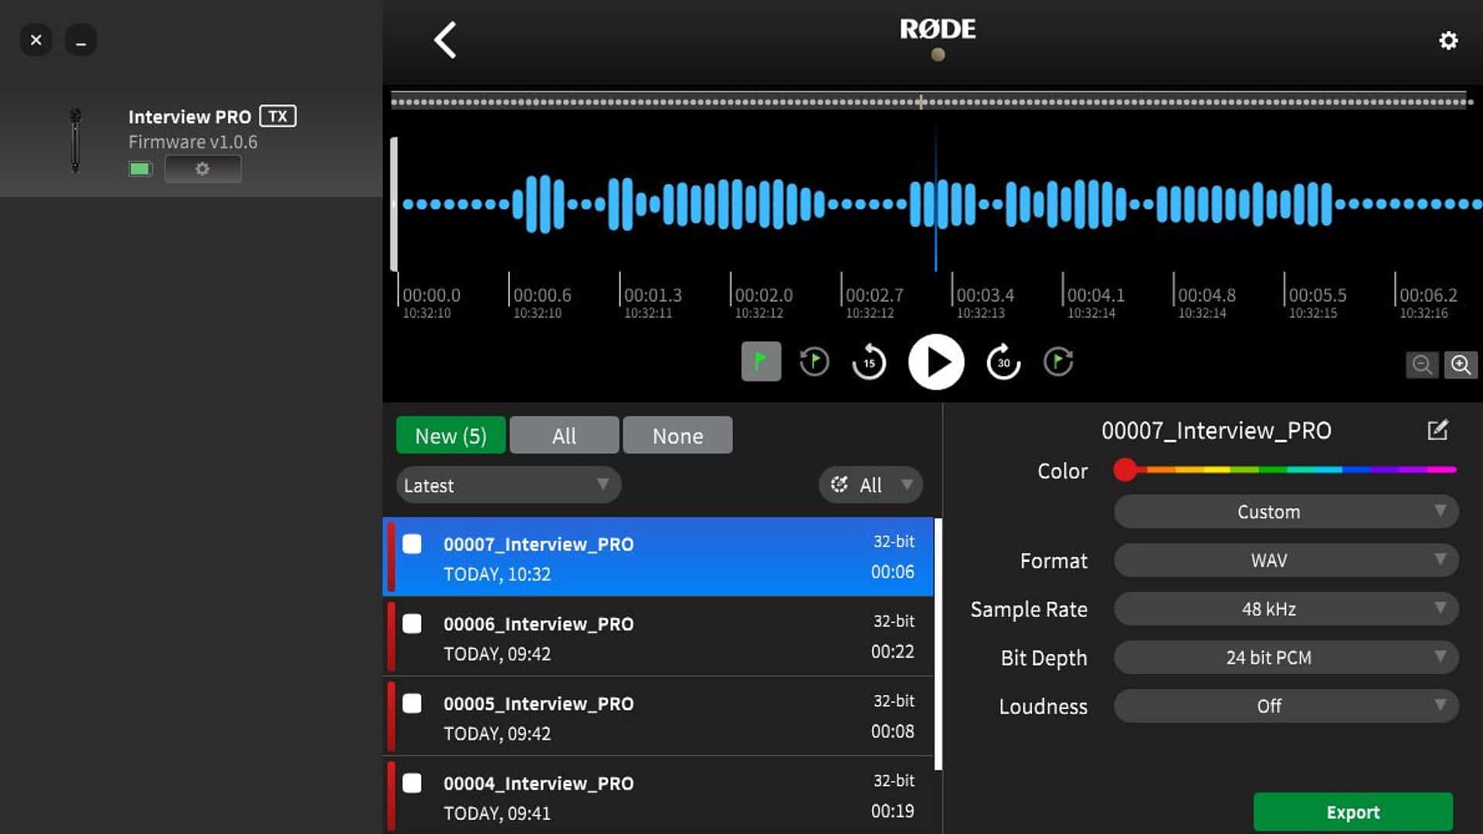Skip back 15 seconds

click(869, 361)
